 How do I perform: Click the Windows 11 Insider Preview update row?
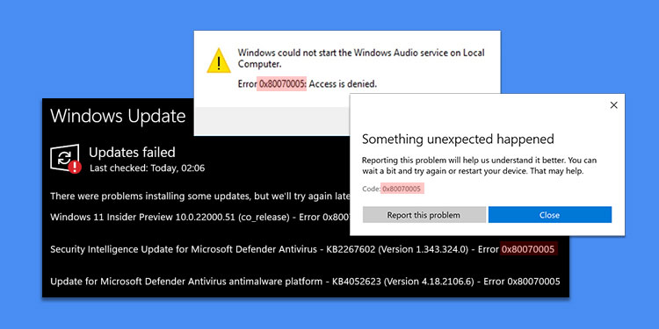(200, 217)
